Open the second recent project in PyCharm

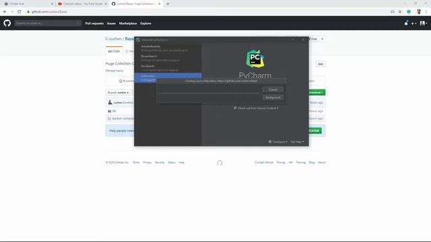(x=168, y=58)
